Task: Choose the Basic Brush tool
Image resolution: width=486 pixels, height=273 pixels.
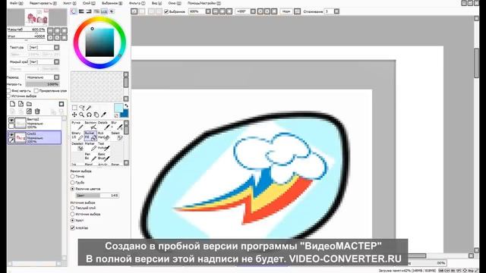Action: pyautogui.click(x=103, y=156)
